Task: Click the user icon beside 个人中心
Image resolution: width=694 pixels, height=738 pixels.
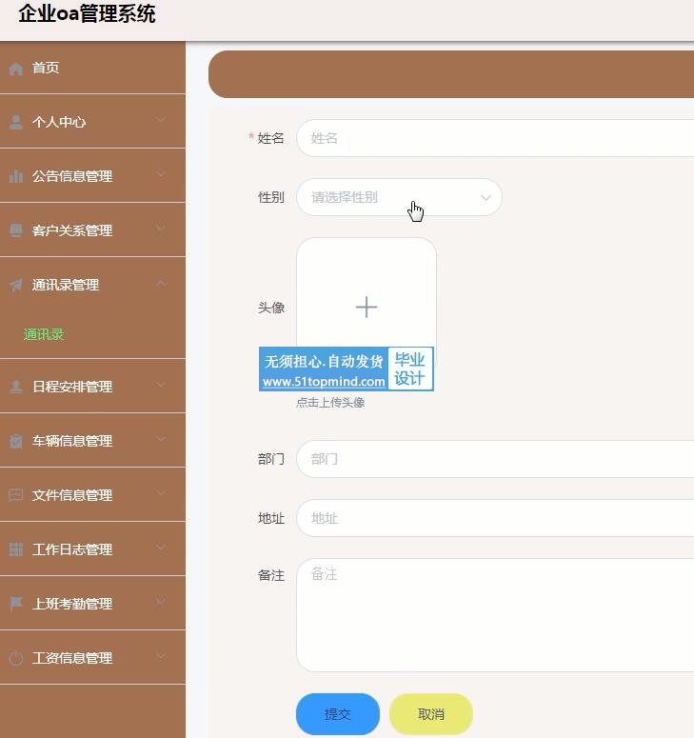Action: click(x=15, y=123)
